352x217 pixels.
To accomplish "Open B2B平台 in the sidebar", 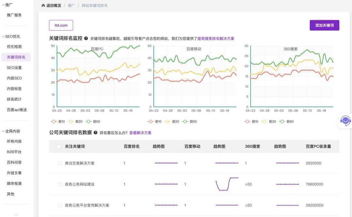I will (x=14, y=152).
